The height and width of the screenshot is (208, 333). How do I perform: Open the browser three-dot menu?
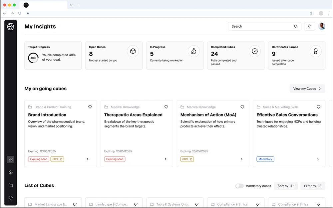coord(329,13)
